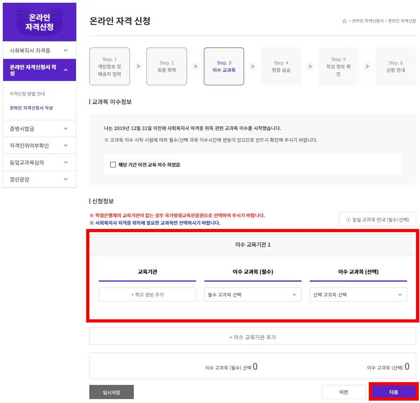Click the 다음 button
Screen dimensions: 420x403
(x=394, y=392)
